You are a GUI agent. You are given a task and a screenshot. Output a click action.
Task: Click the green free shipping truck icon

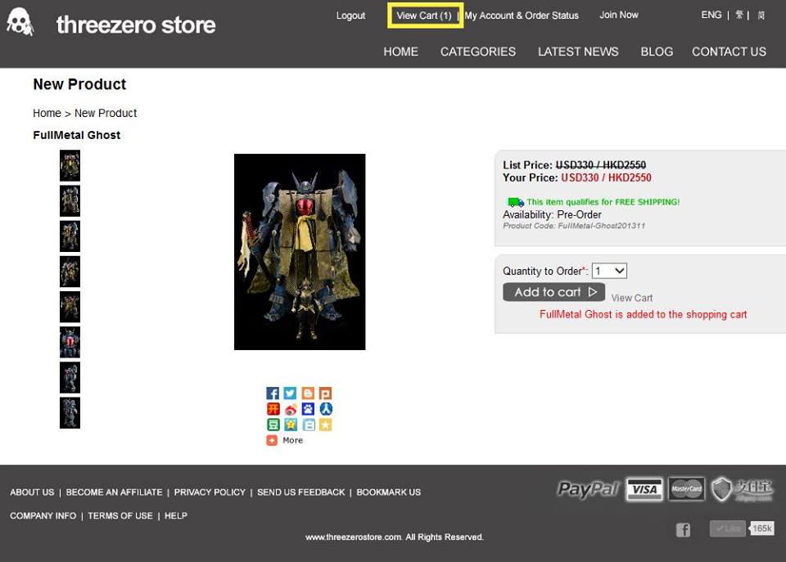click(516, 202)
